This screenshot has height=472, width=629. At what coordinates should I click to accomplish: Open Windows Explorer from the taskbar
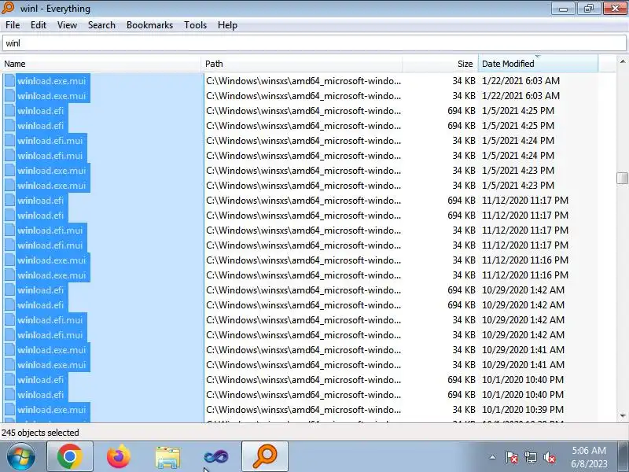coord(167,458)
